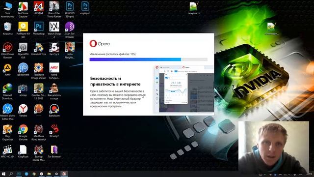The height and width of the screenshot is (177, 314).
Task: Select the KingRoot desktop file icon
Action: click(x=23, y=151)
